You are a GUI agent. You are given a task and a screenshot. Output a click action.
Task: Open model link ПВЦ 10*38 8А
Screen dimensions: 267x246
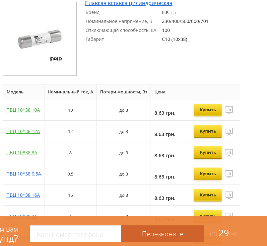click(22, 153)
